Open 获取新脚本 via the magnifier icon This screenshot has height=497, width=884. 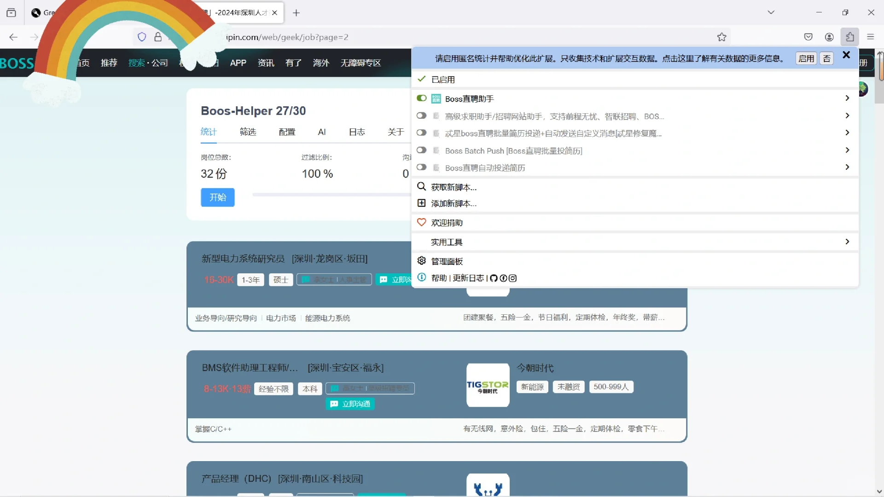422,186
